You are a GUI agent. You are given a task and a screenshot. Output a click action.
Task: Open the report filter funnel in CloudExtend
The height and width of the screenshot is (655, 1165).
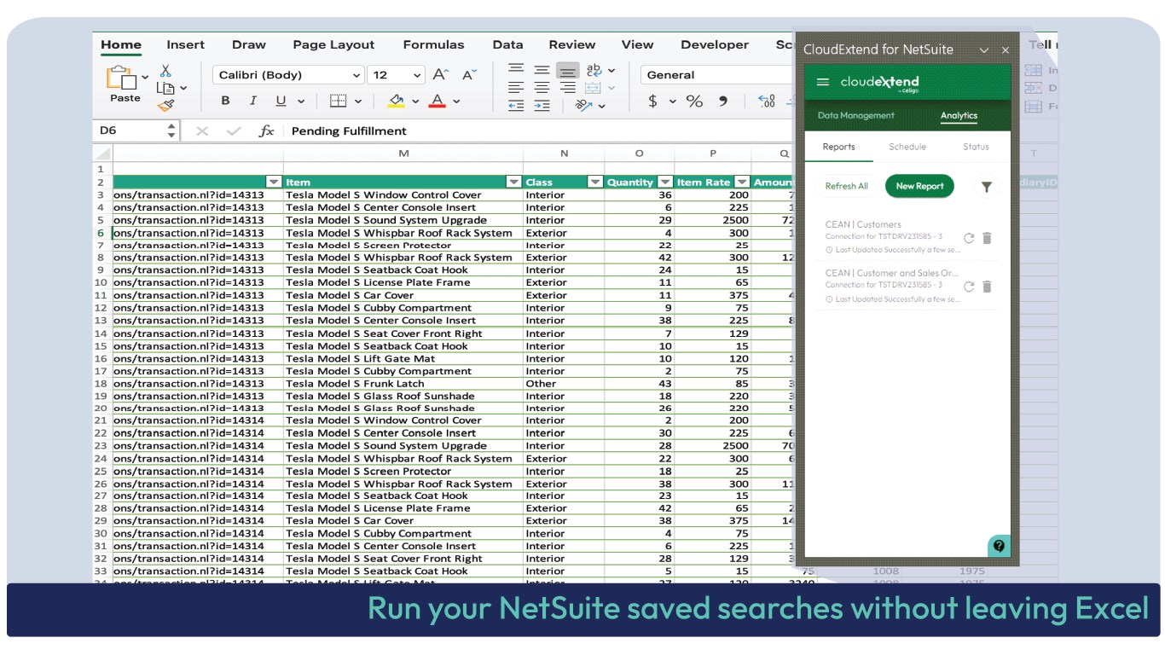click(x=987, y=187)
